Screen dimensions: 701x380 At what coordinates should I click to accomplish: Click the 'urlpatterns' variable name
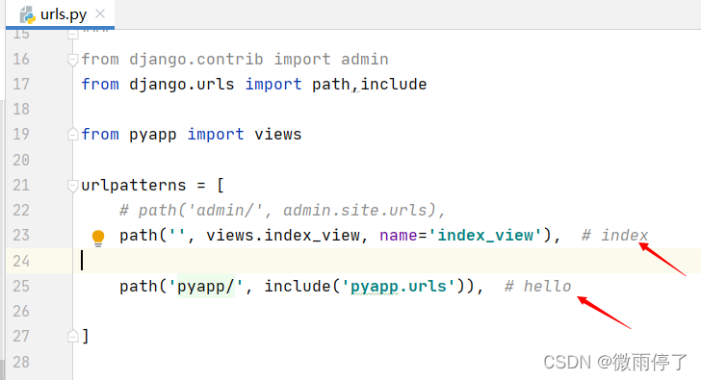[134, 186]
